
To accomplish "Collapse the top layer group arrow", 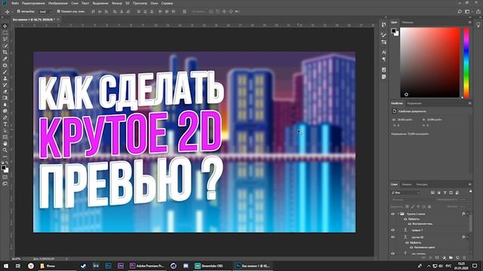I will [x=398, y=214].
